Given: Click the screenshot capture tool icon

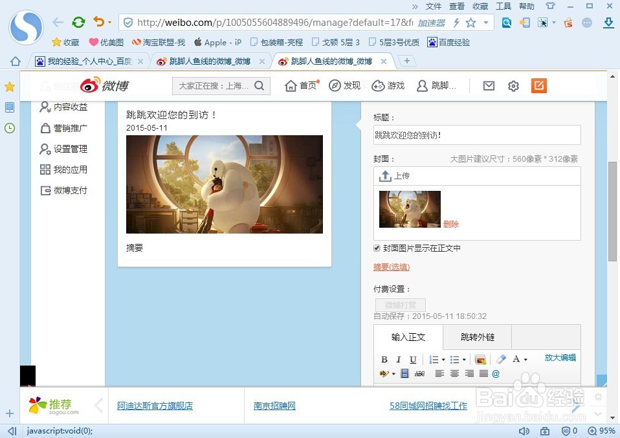Looking at the screenshot, I should 543,23.
